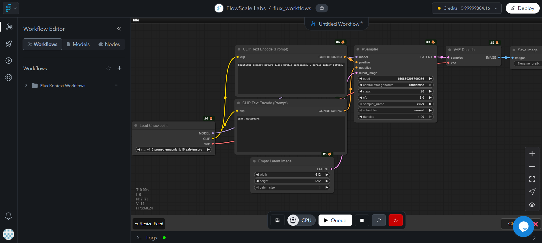Screen dimensions: 542x243
Task: Click the 'text, watermark' negative prompt box
Action: click(291, 134)
